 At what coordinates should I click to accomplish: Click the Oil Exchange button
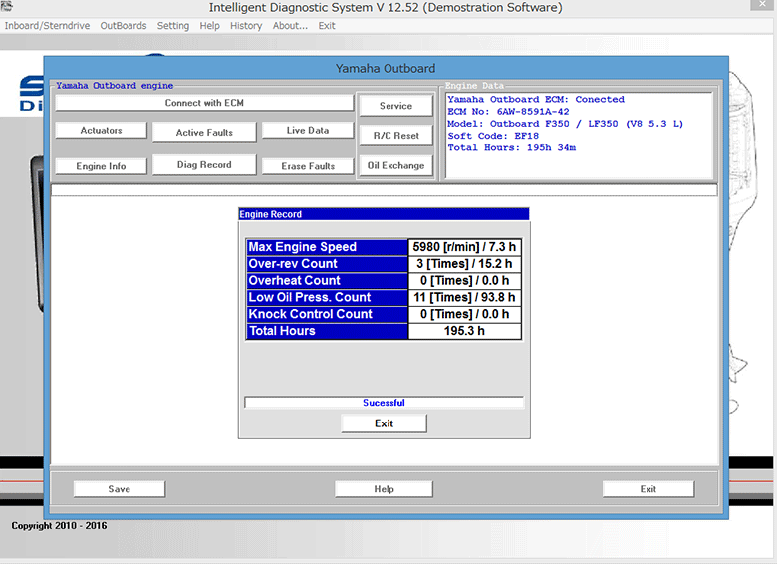(x=395, y=166)
